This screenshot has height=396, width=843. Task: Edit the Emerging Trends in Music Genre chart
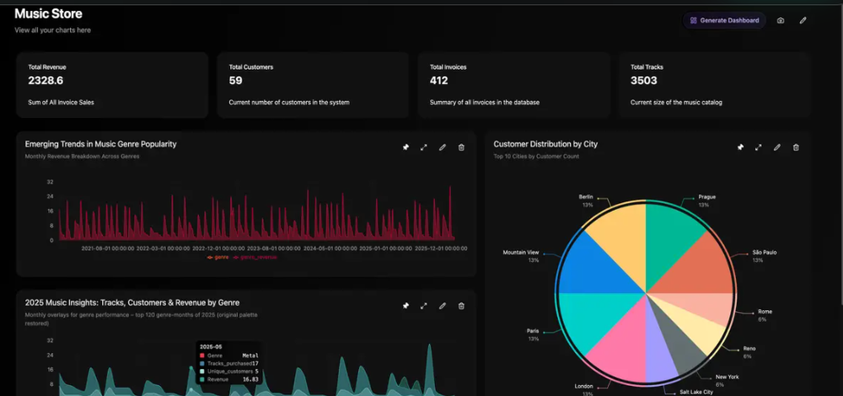(443, 147)
